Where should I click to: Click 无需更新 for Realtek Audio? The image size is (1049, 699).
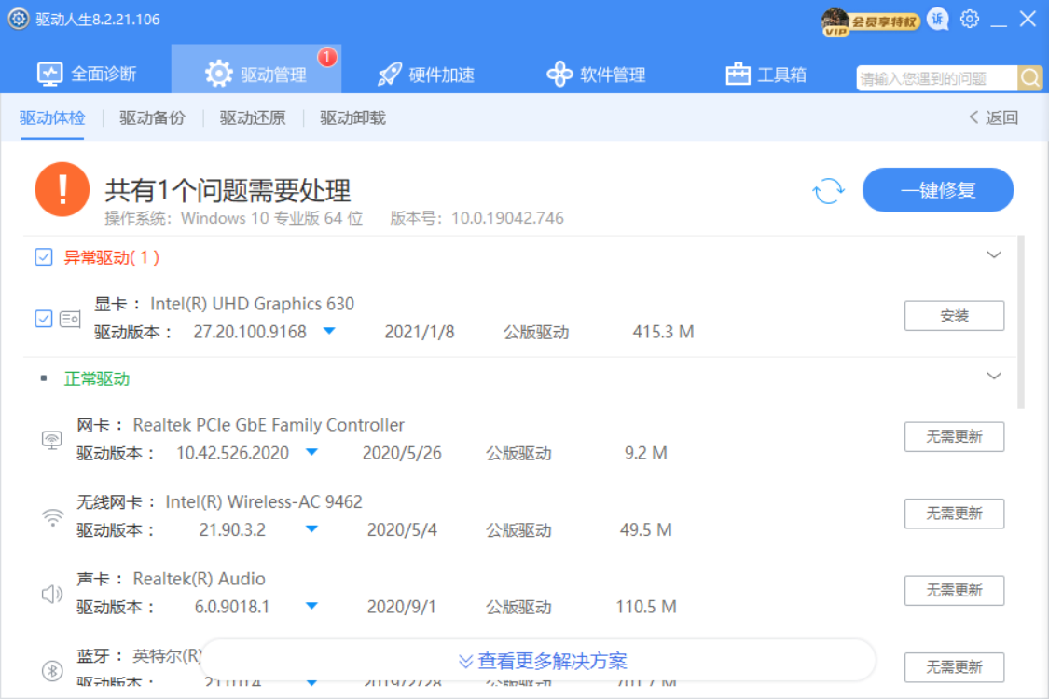pos(954,591)
